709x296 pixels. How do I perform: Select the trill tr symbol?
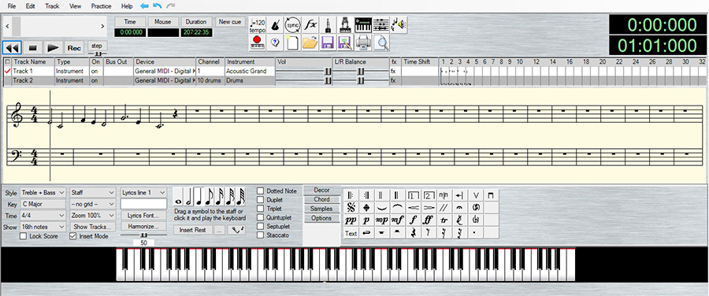point(444,220)
